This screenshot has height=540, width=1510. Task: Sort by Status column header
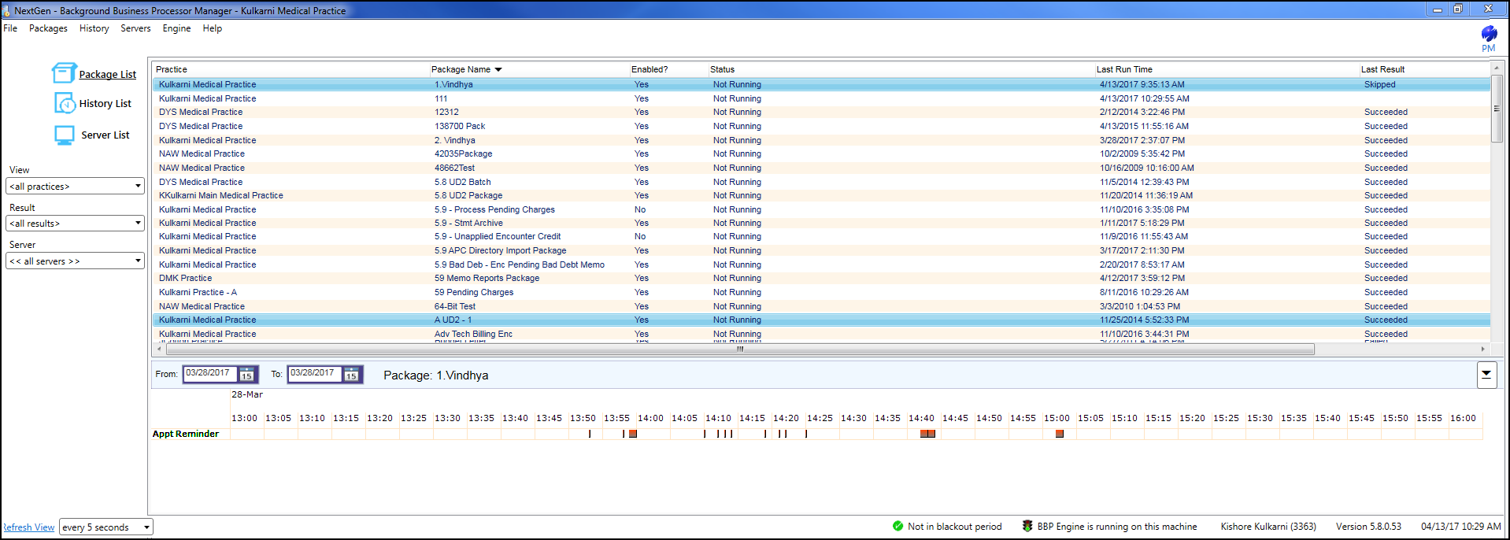(x=722, y=69)
